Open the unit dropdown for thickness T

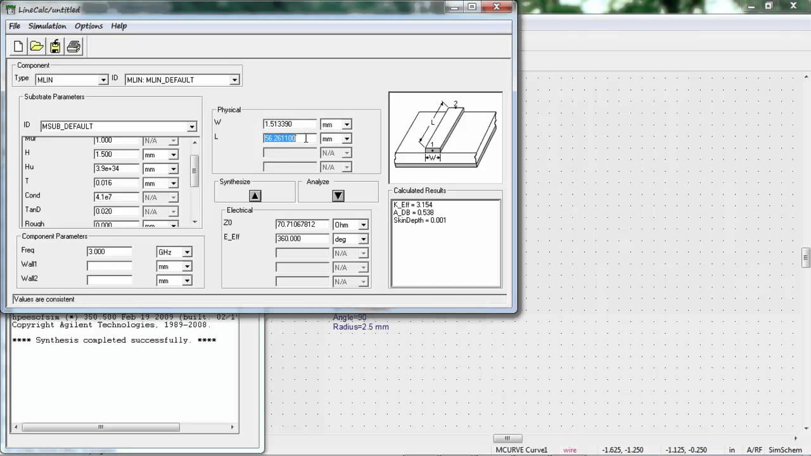tap(173, 183)
